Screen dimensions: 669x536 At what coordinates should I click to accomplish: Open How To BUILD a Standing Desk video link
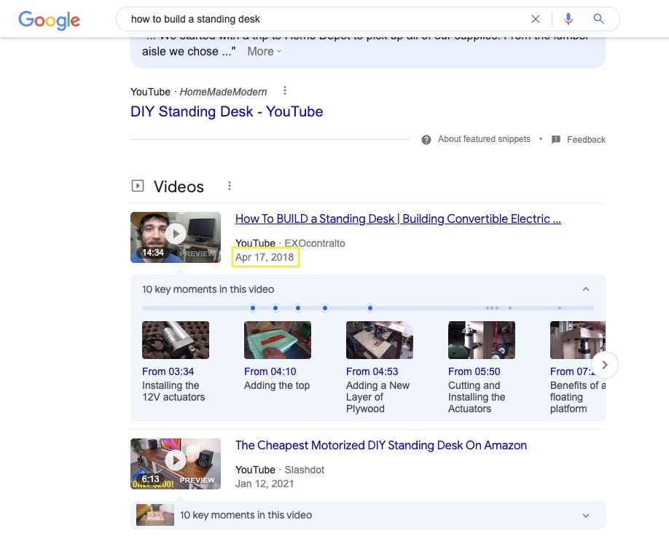(398, 219)
